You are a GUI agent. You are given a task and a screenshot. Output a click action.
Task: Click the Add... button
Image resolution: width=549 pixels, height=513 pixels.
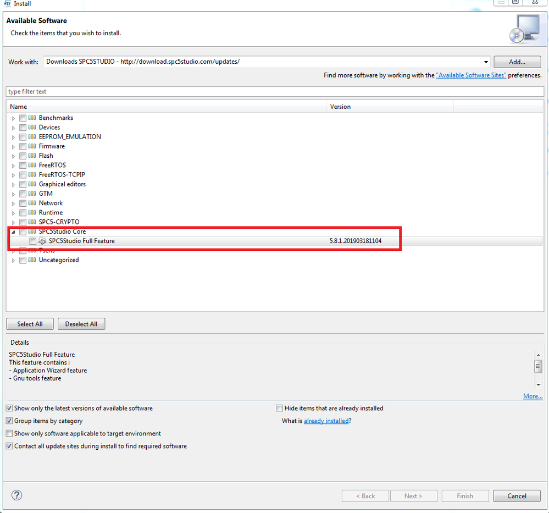pos(517,62)
